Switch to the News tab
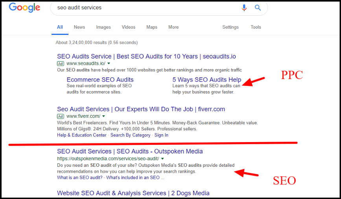The height and width of the screenshot is (199, 341). tap(79, 27)
